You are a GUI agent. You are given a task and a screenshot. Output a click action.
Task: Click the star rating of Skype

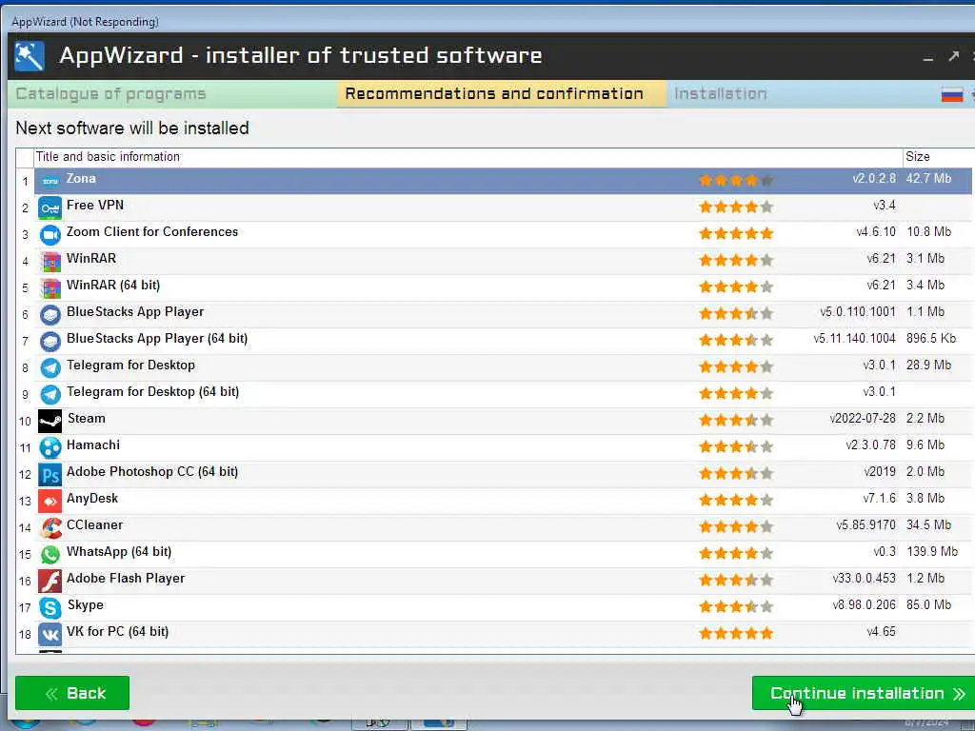coord(736,606)
